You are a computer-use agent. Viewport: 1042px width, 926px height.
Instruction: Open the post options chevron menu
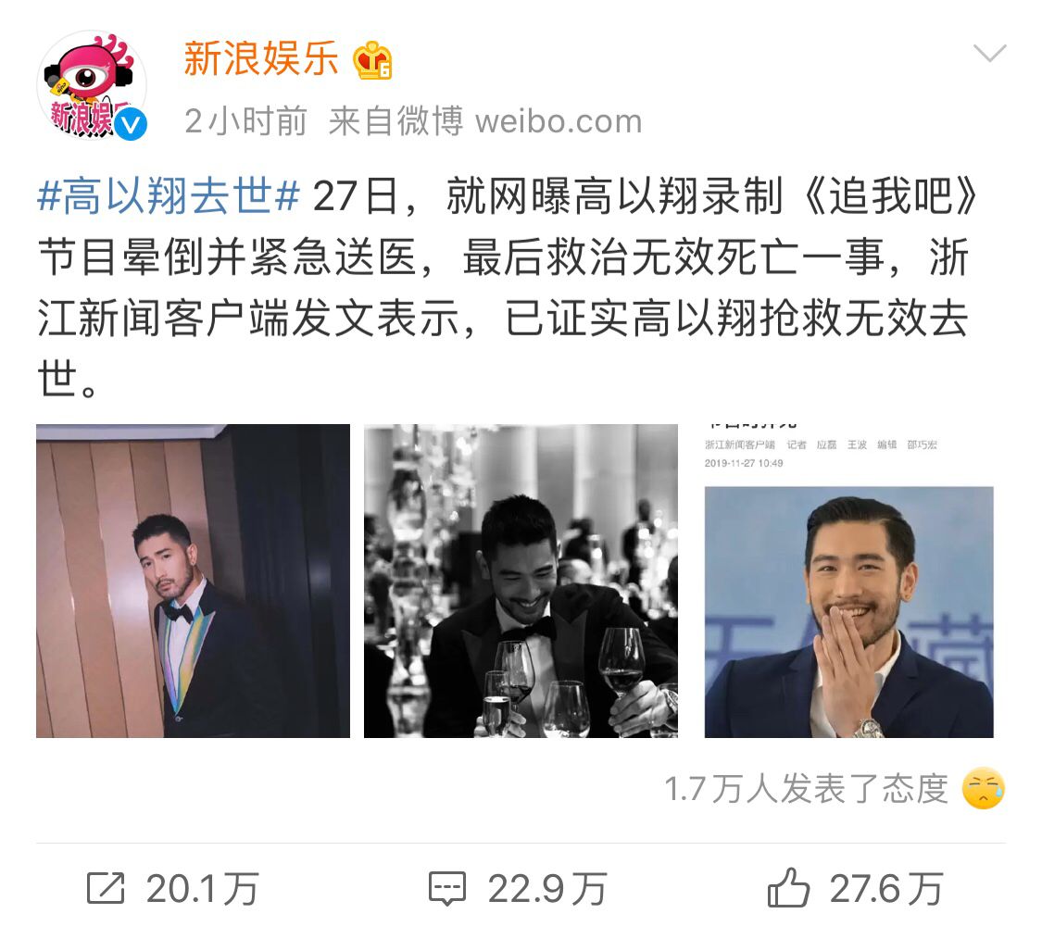(x=989, y=53)
